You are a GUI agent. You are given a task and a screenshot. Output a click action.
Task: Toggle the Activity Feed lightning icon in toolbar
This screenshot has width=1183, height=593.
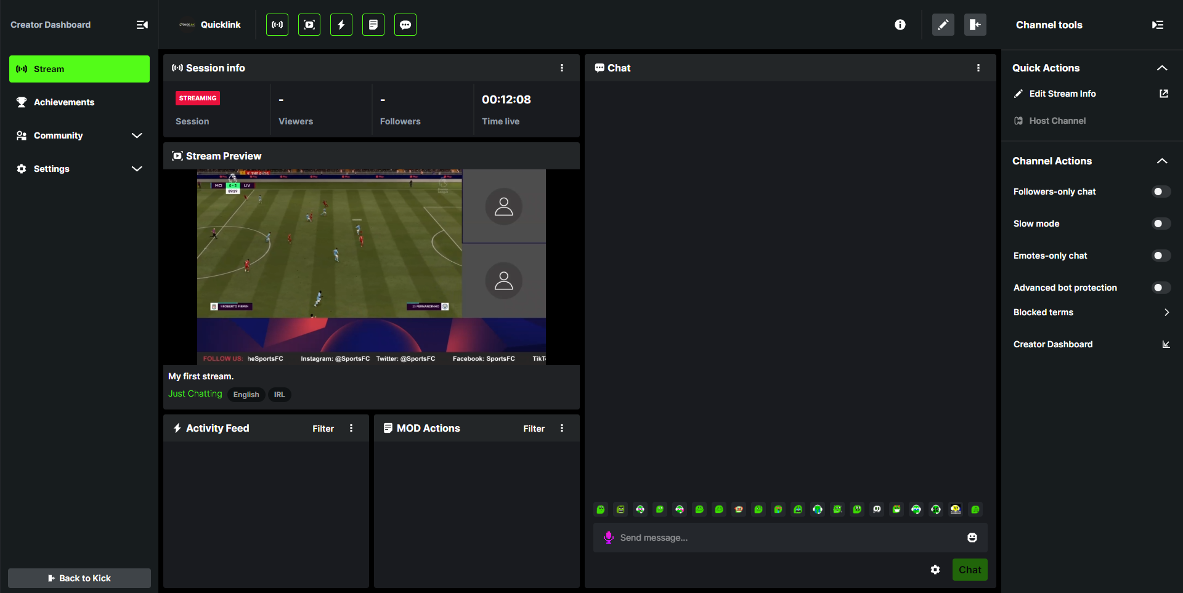341,25
